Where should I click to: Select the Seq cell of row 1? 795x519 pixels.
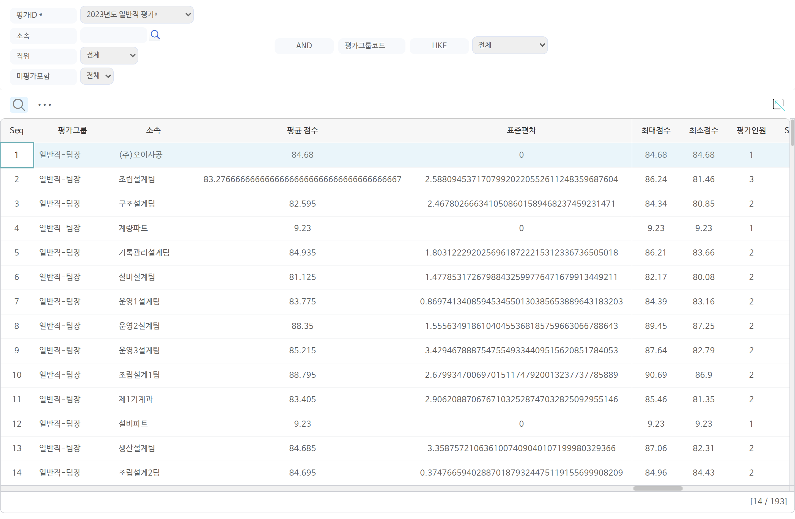tap(17, 155)
